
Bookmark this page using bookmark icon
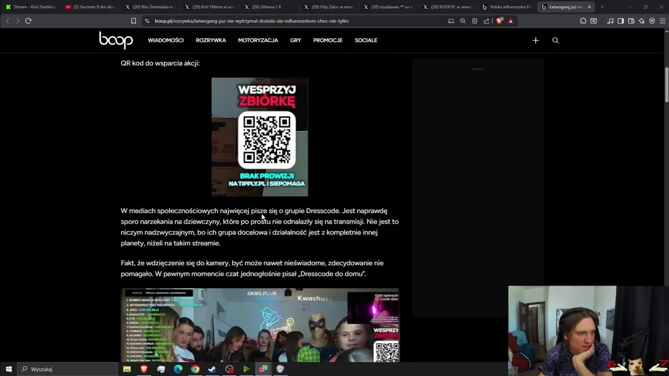[x=133, y=21]
